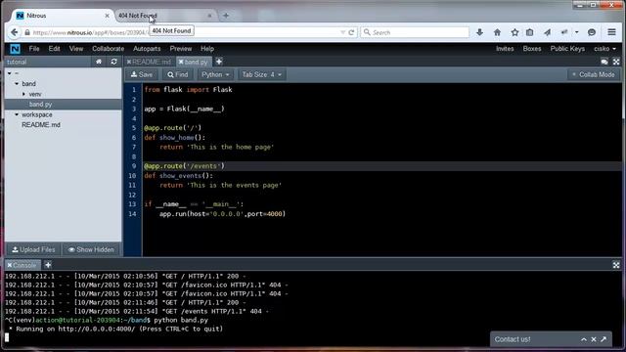The image size is (626, 352).
Task: Open the browser hamburger menu
Action: [611, 32]
